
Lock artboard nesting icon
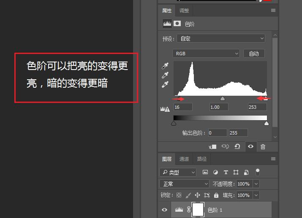click(x=207, y=195)
